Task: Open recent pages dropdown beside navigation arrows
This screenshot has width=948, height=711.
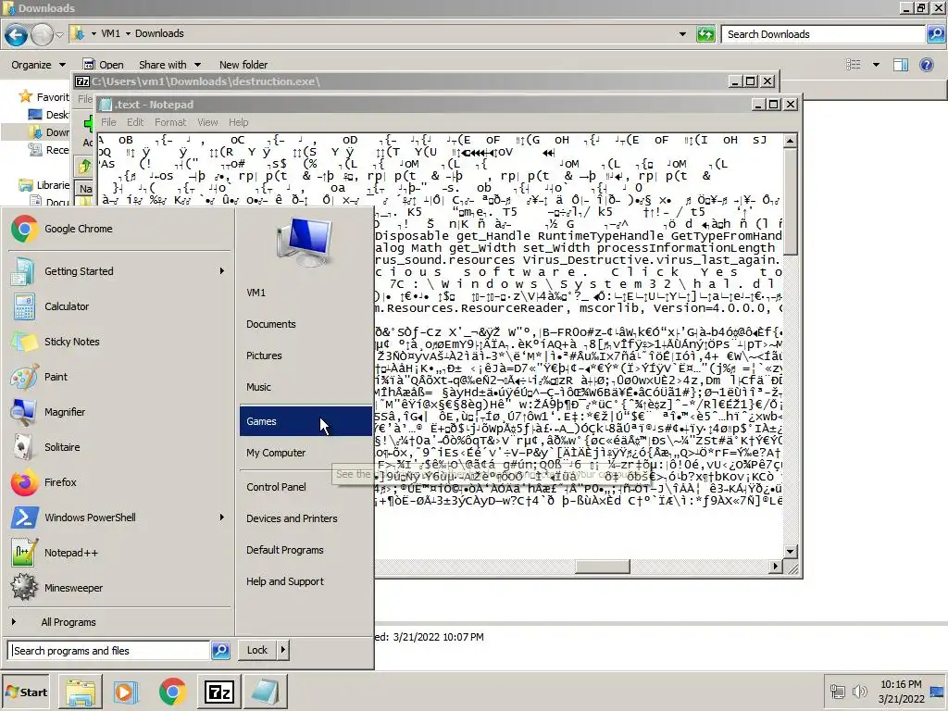Action: pyautogui.click(x=59, y=35)
